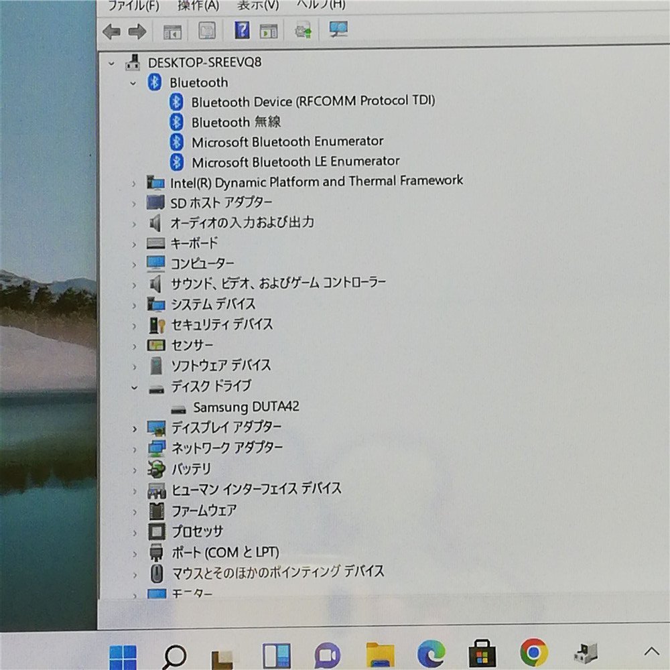Viewport: 670px width, 670px height.
Task: Expand the コンピューター category
Action: click(134, 265)
